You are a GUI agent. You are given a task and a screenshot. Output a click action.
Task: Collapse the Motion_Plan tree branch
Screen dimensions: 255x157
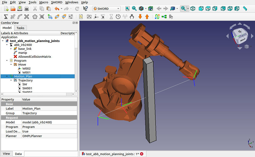tap(6, 76)
